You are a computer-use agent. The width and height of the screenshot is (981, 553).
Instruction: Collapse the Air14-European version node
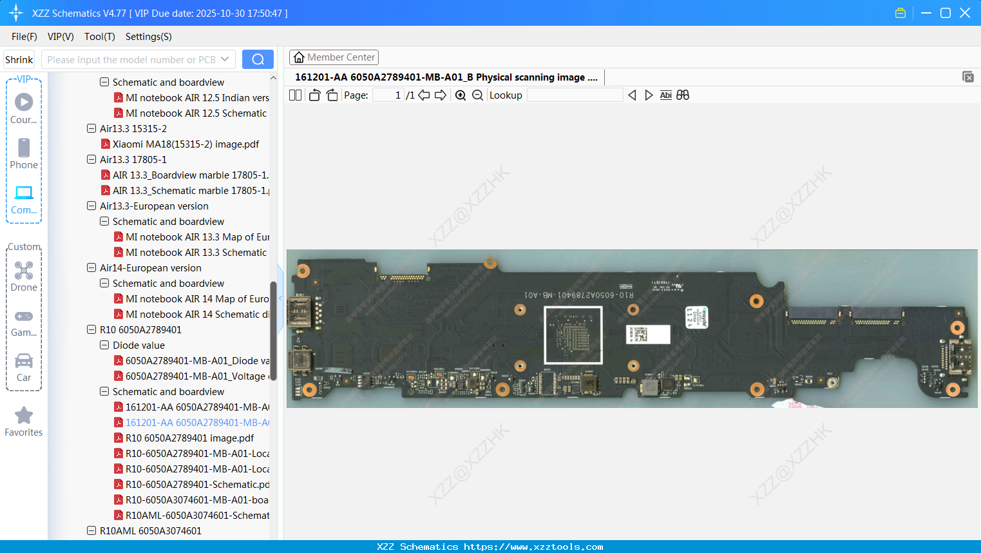[91, 268]
